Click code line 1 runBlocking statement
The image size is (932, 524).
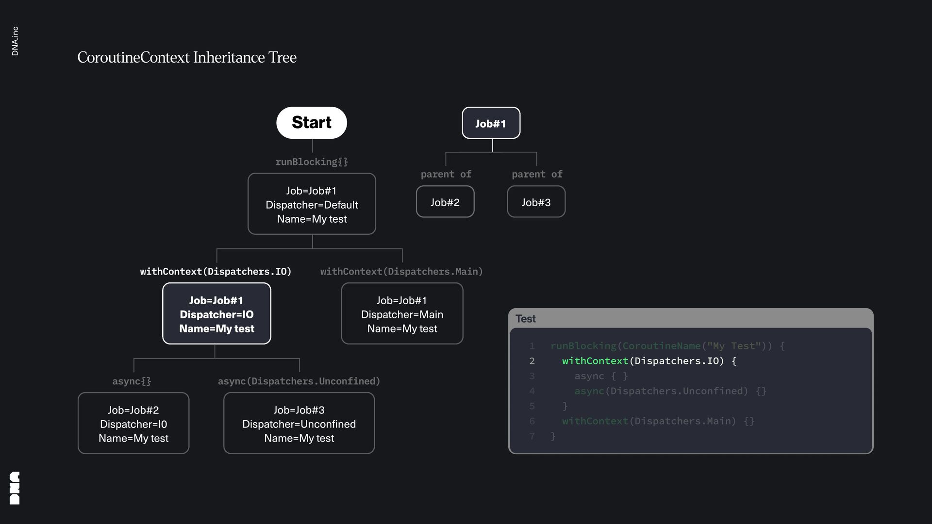[667, 346]
